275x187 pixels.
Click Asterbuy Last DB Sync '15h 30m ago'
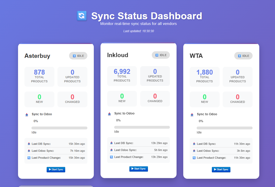click(77, 144)
